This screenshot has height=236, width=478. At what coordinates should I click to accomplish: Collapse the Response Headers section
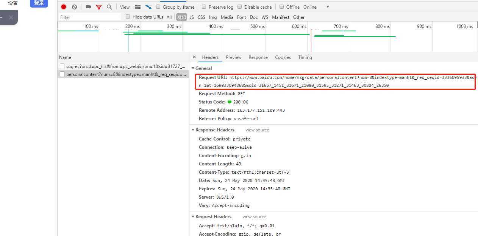(193, 130)
